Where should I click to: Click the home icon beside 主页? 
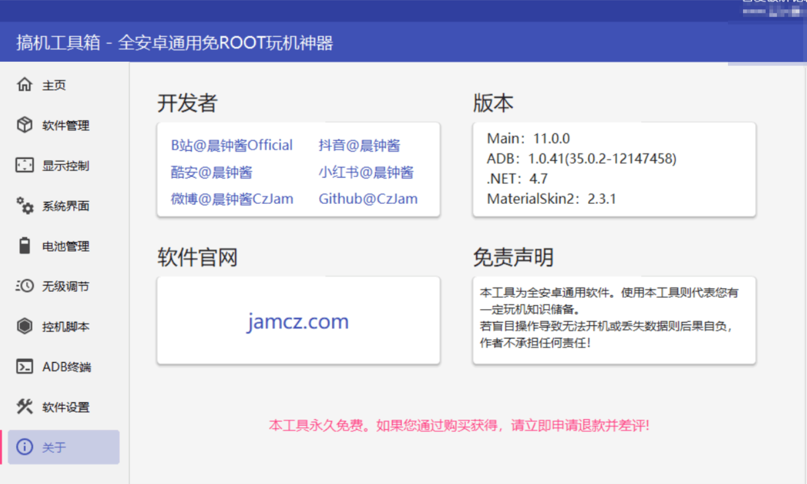(24, 84)
